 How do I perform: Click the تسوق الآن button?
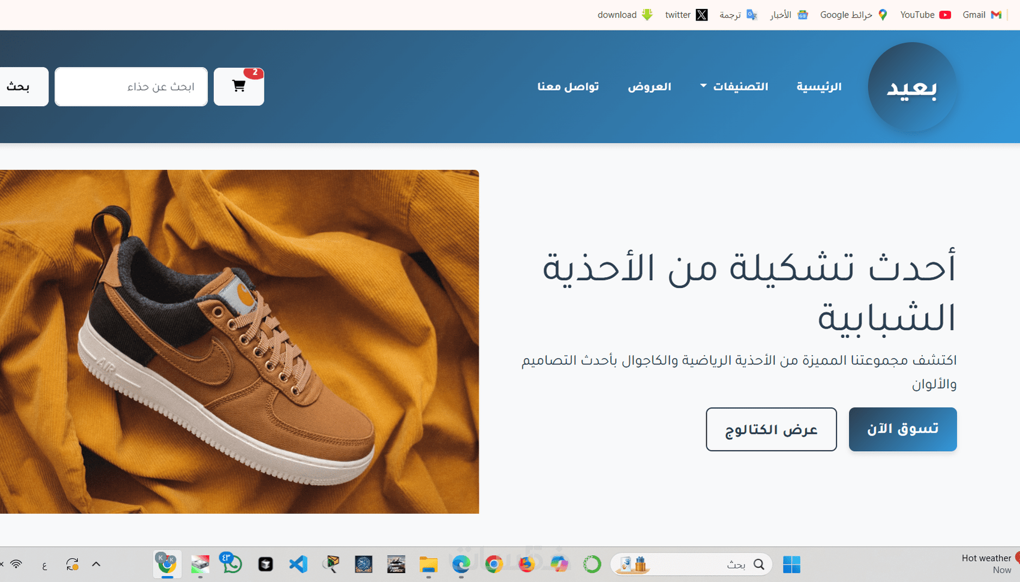tap(902, 430)
